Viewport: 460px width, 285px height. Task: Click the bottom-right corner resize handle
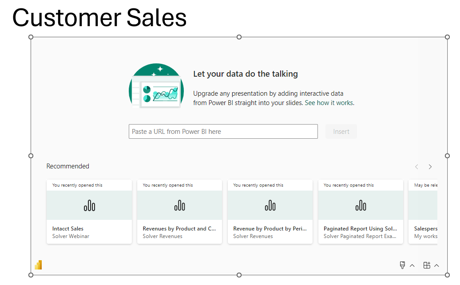tap(447, 275)
